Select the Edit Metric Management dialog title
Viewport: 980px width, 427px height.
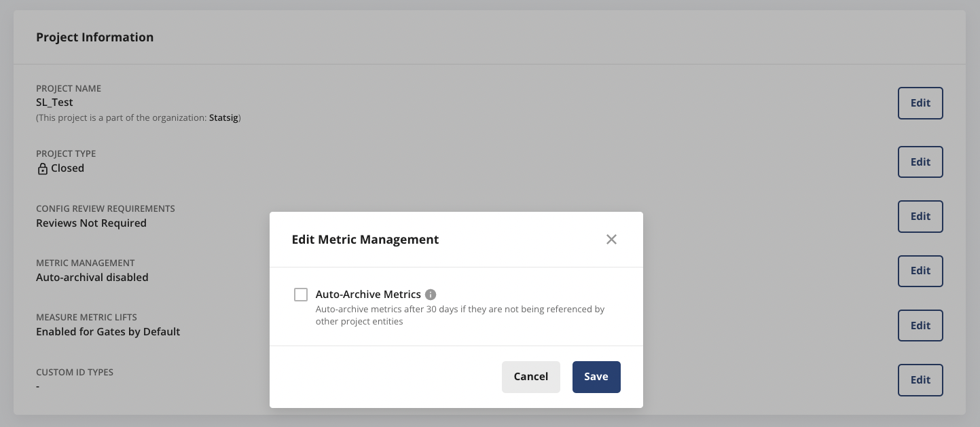coord(365,239)
